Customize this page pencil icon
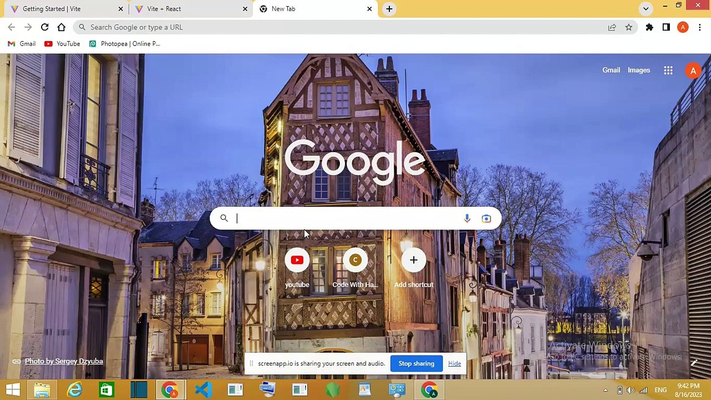Image resolution: width=711 pixels, height=400 pixels. [694, 363]
